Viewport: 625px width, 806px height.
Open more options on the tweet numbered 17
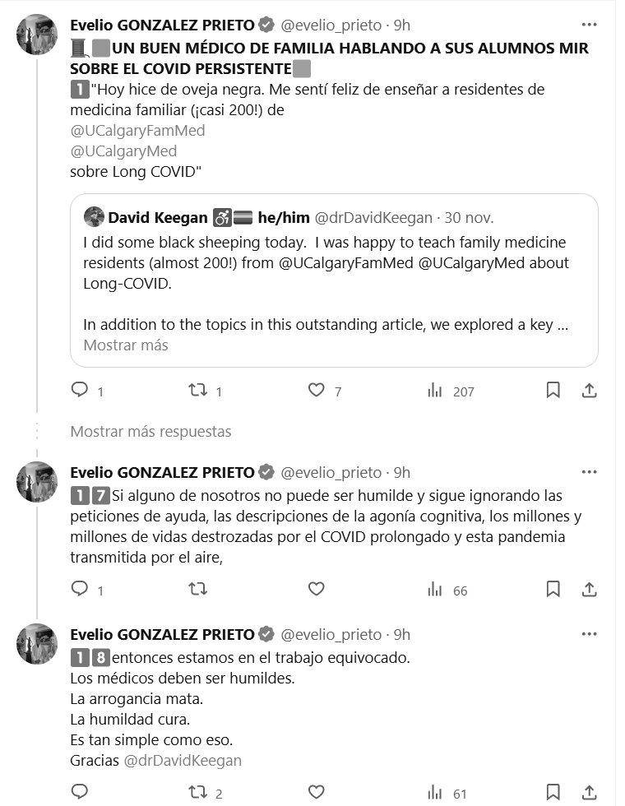click(x=589, y=472)
